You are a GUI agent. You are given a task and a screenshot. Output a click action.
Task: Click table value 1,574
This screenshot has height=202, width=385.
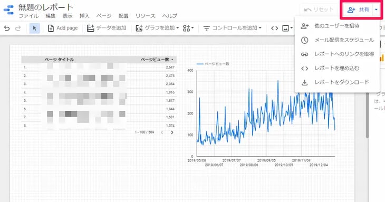click(170, 126)
